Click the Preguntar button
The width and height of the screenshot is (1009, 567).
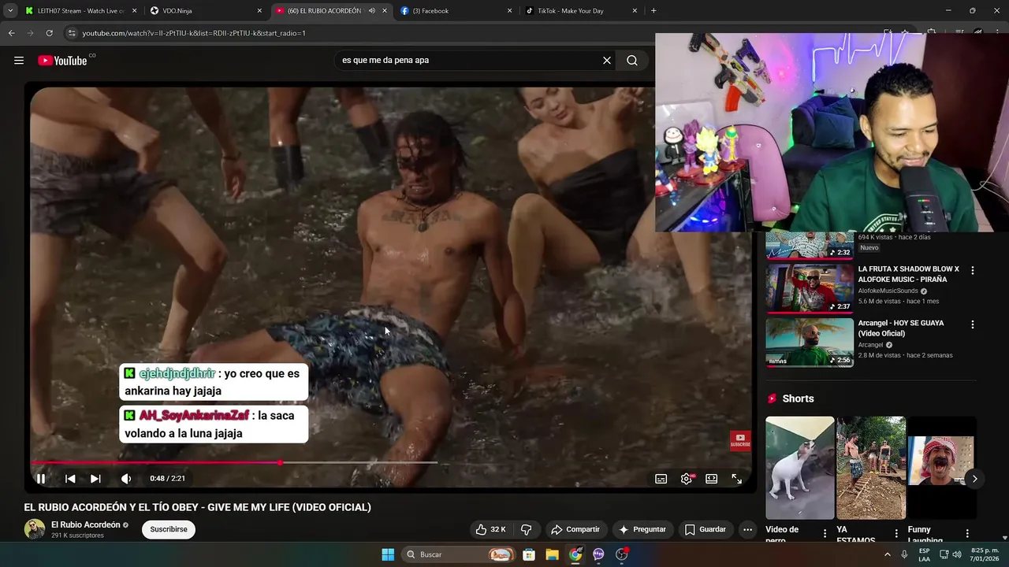point(643,529)
